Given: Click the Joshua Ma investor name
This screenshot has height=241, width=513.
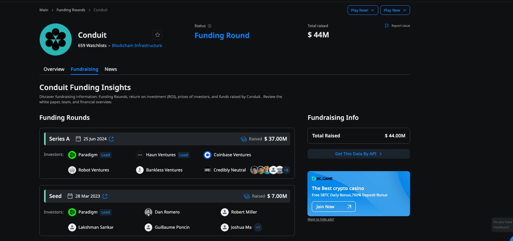Looking at the screenshot, I should click(x=241, y=227).
